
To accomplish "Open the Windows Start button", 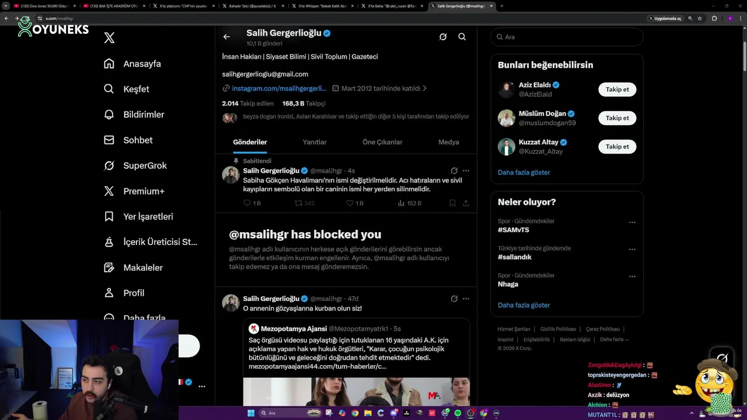I will click(251, 413).
